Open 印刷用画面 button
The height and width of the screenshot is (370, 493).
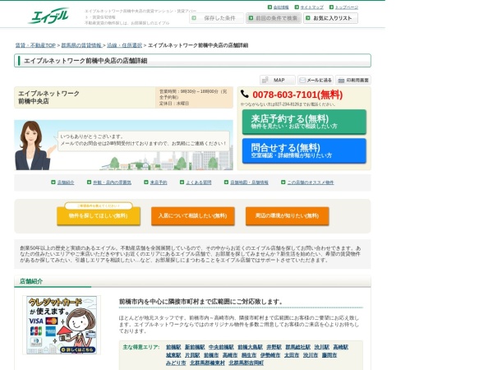[x=353, y=80]
